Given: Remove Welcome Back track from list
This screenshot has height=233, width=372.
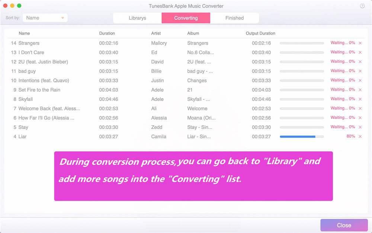Looking at the screenshot, I should click(360, 109).
